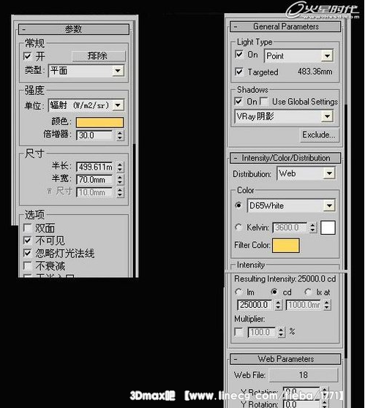Collapse the Web Parameters rollout
The width and height of the screenshot is (365, 408).
coord(285,359)
